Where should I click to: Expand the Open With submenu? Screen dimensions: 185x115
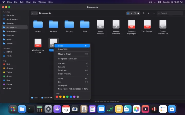click(x=72, y=49)
